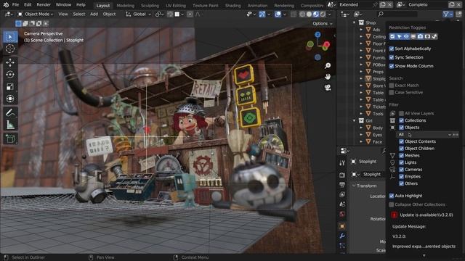Select the Body item under Girl
Image resolution: width=465 pixels, height=261 pixels.
(x=378, y=128)
